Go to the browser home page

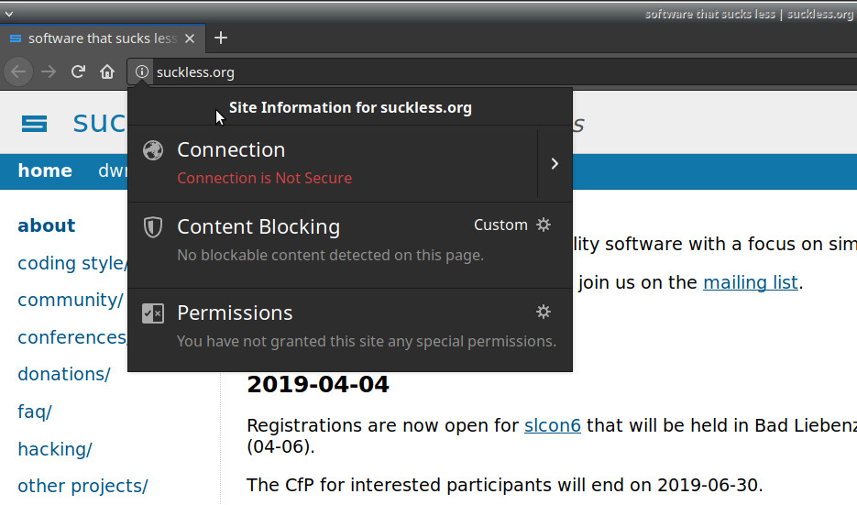[x=107, y=71]
